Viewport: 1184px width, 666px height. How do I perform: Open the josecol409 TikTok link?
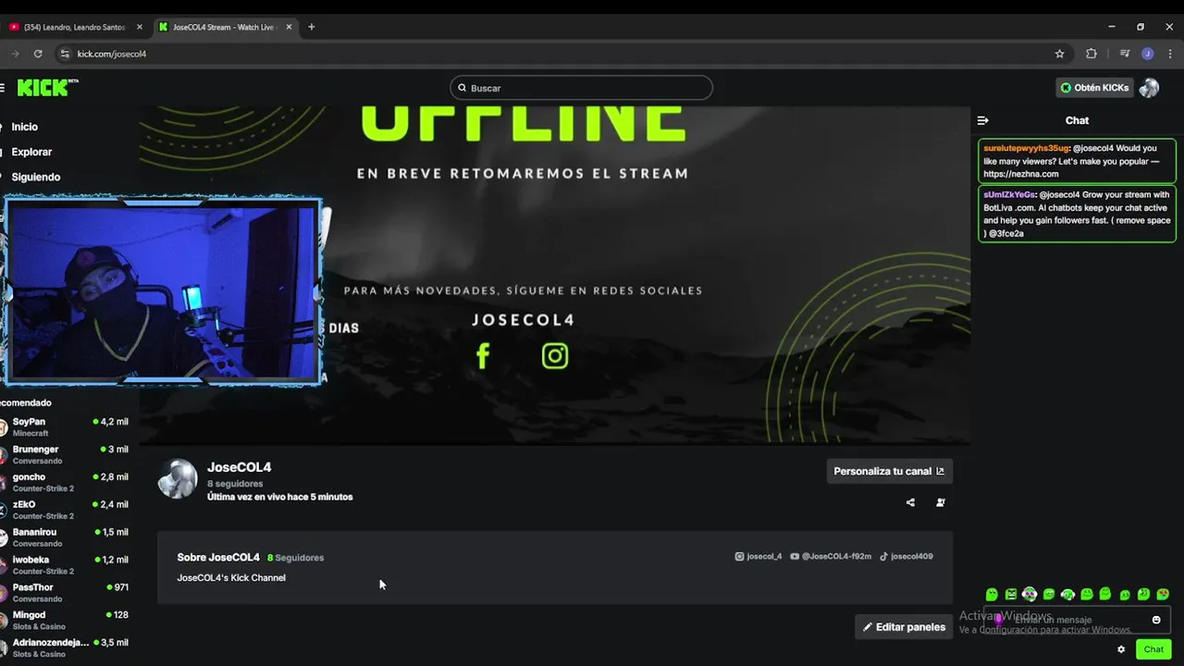tap(906, 557)
